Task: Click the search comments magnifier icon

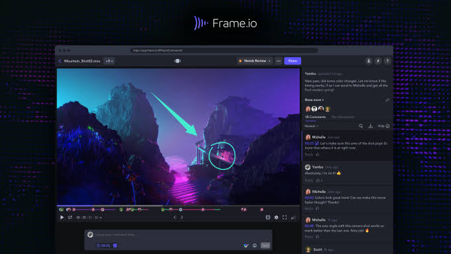Action: coord(361,126)
